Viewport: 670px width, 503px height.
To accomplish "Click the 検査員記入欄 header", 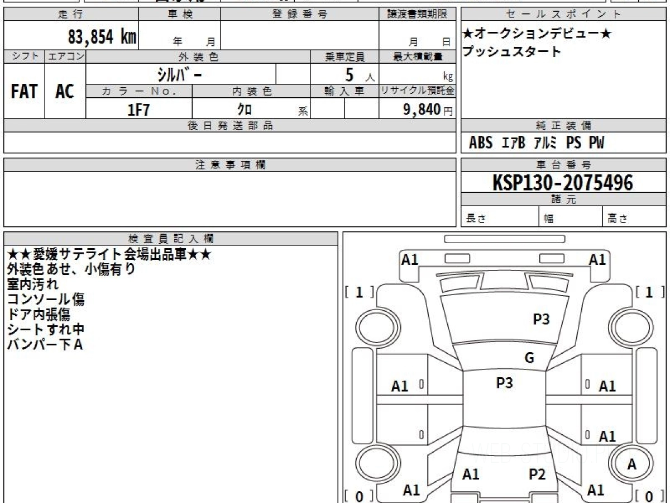I will [x=171, y=239].
